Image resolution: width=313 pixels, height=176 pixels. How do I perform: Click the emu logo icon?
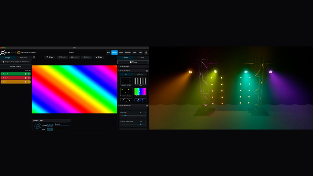click(x=5, y=53)
